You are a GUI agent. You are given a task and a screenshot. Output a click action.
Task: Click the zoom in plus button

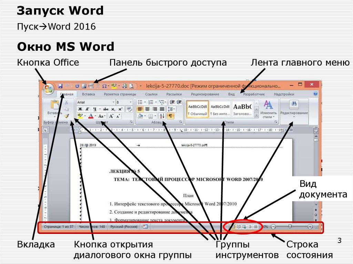(x=310, y=227)
